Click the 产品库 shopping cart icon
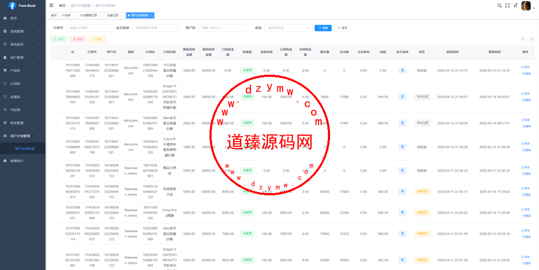The height and width of the screenshot is (270, 539). point(5,71)
